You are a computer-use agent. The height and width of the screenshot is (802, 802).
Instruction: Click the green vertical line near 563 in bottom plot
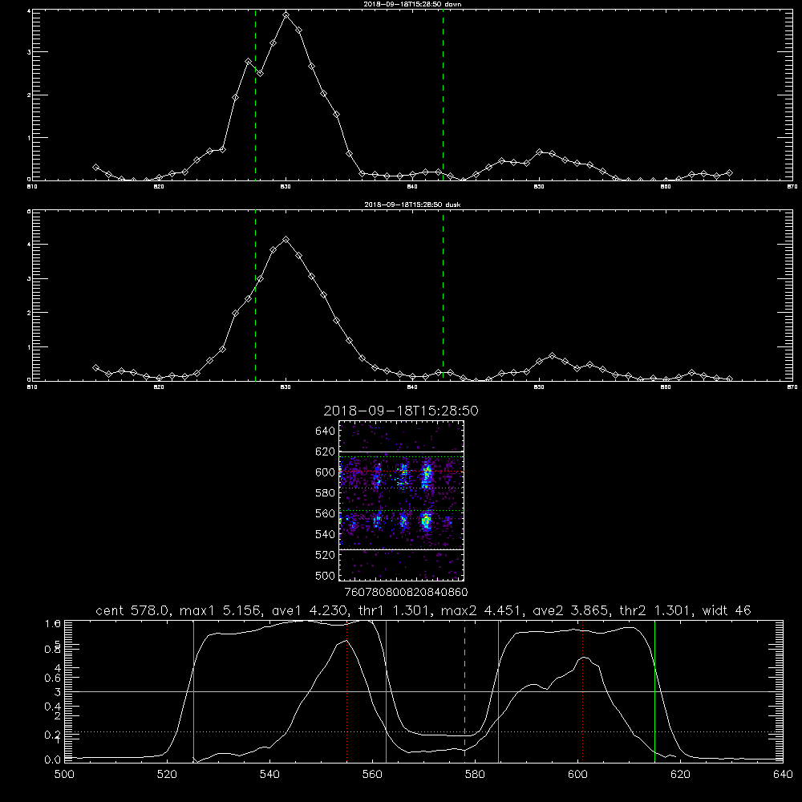(x=387, y=691)
